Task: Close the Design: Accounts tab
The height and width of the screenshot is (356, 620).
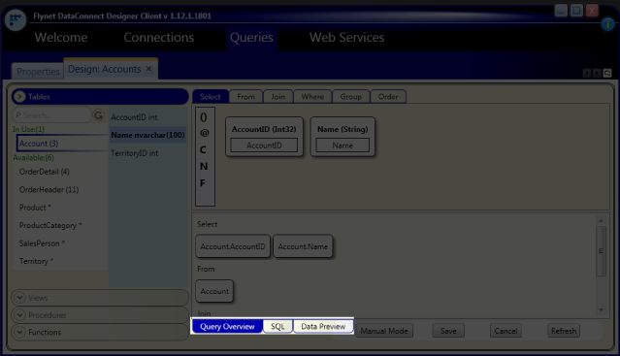Action: (148, 69)
